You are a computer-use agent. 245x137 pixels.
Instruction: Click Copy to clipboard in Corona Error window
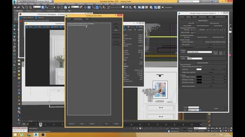(x=27, y=18)
